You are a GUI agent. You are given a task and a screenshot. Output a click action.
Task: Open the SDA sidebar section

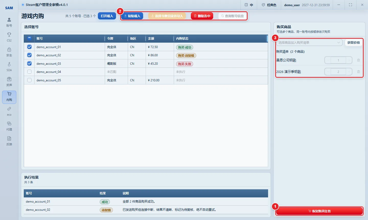tap(9, 67)
